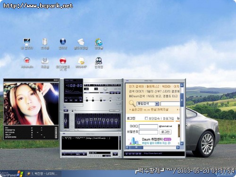Click the browser vertical scroll down arrow

click(x=182, y=143)
